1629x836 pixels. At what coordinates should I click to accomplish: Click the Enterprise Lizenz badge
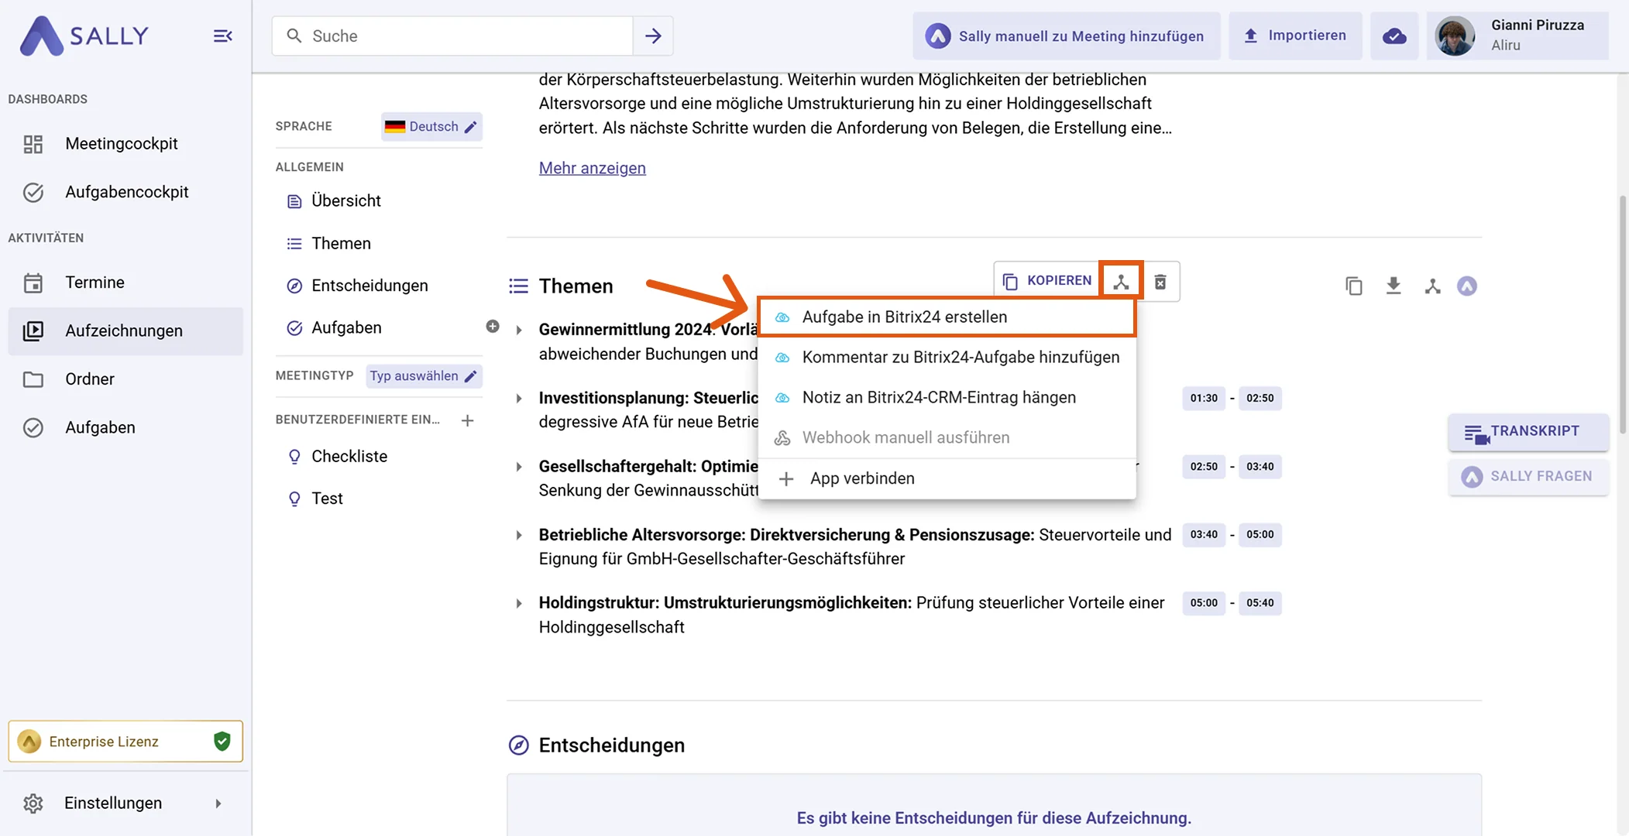tap(125, 742)
